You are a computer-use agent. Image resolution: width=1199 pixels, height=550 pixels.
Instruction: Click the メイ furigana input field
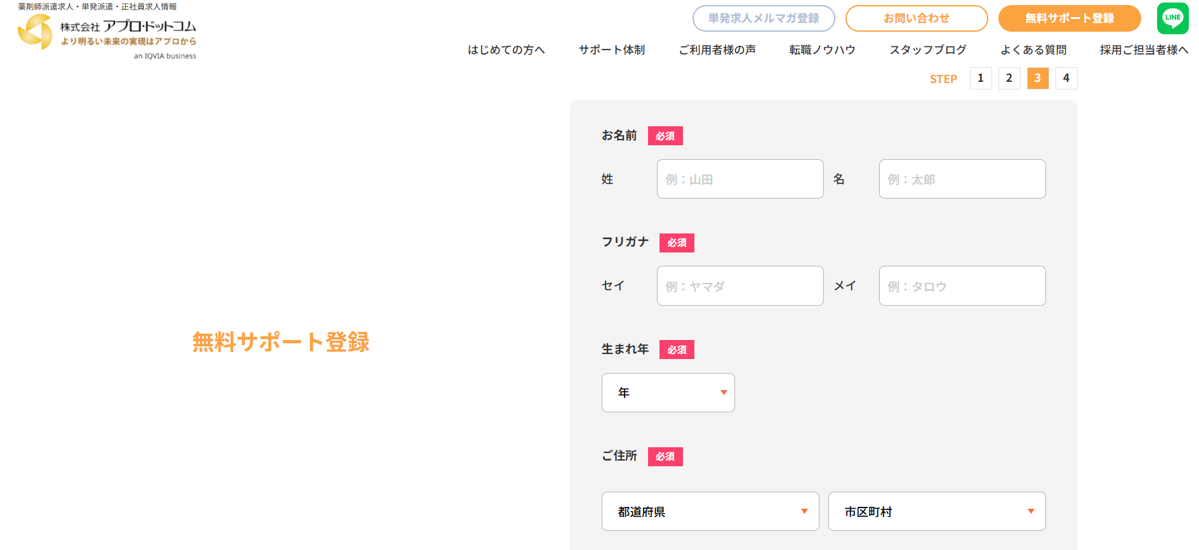click(962, 286)
